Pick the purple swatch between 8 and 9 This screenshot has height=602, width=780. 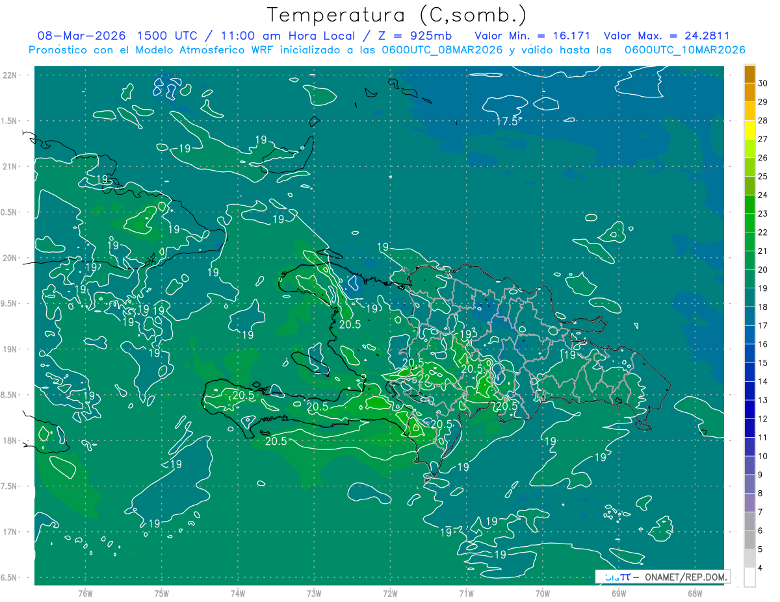pos(749,484)
